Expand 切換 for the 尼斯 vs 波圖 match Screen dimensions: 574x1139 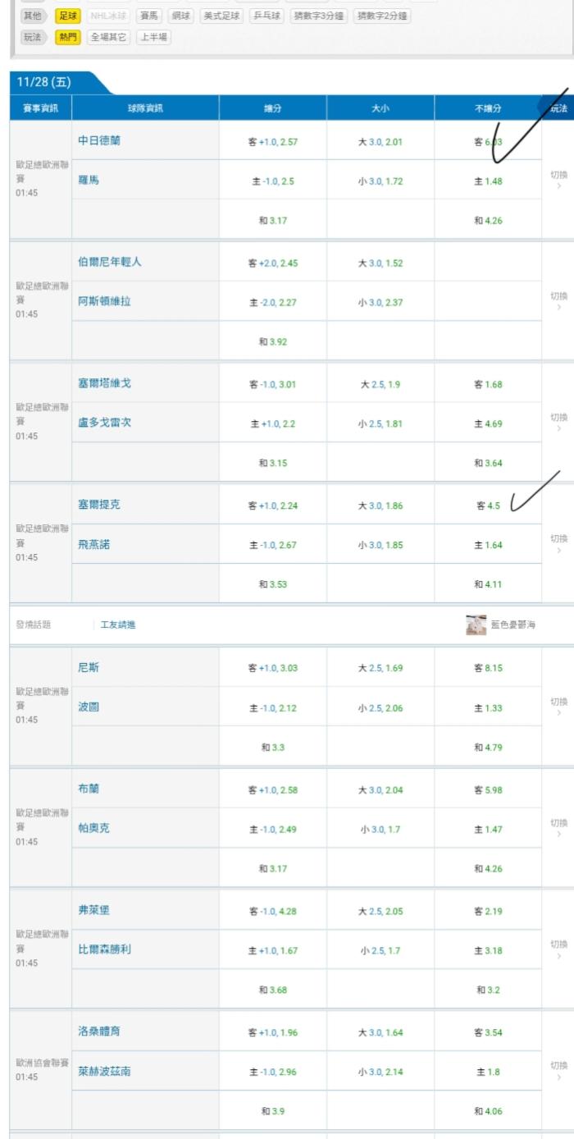558,706
